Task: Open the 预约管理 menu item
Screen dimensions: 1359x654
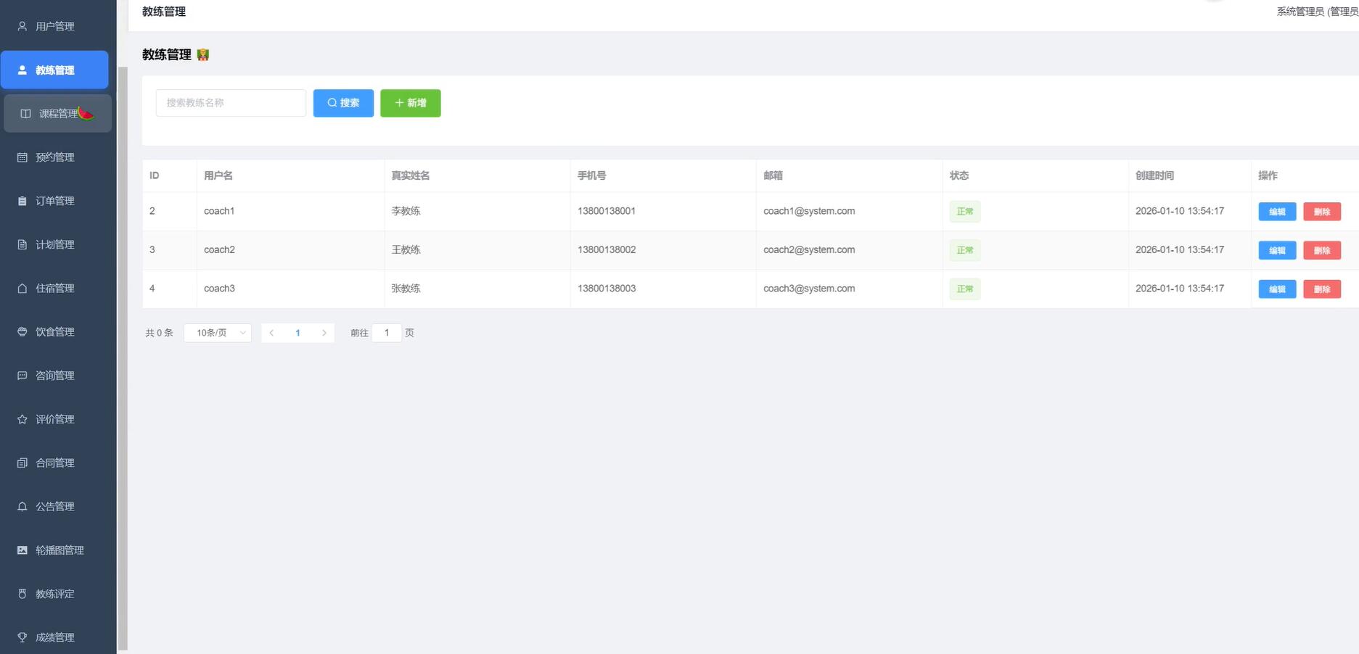Action: pyautogui.click(x=54, y=157)
